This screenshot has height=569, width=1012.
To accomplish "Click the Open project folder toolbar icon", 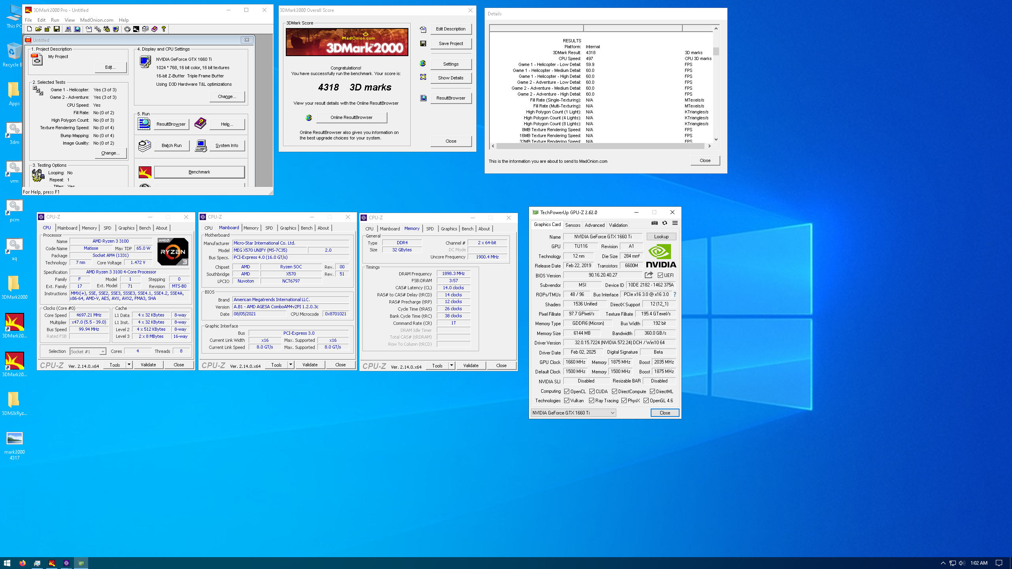I will [x=38, y=29].
